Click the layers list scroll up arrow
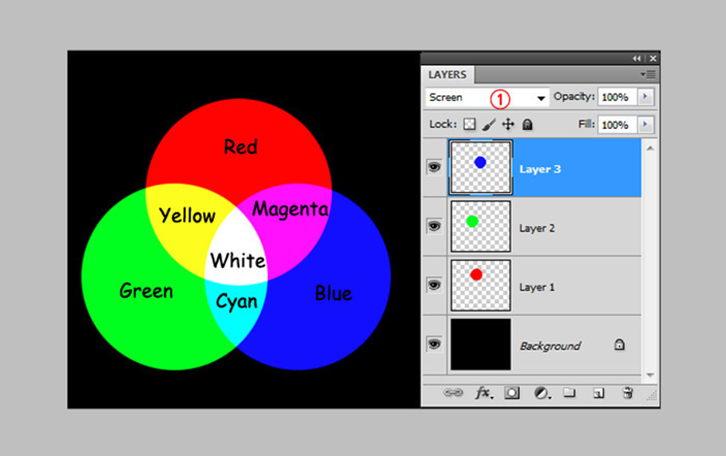Viewport: 726px width, 456px height. click(650, 148)
